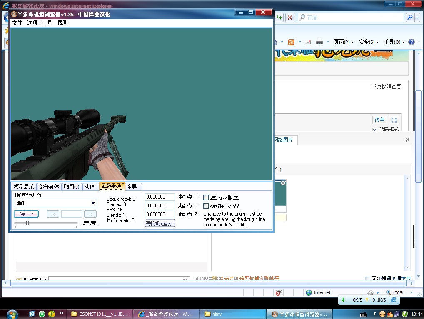This screenshot has width=424, height=319.
Task: Step to previous frame with << button
Action: click(x=53, y=214)
